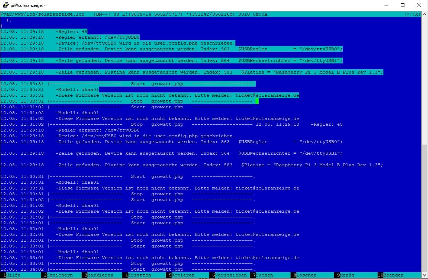Close the editor with the [X] button
This screenshot has height=279, width=428.
click(x=417, y=14)
